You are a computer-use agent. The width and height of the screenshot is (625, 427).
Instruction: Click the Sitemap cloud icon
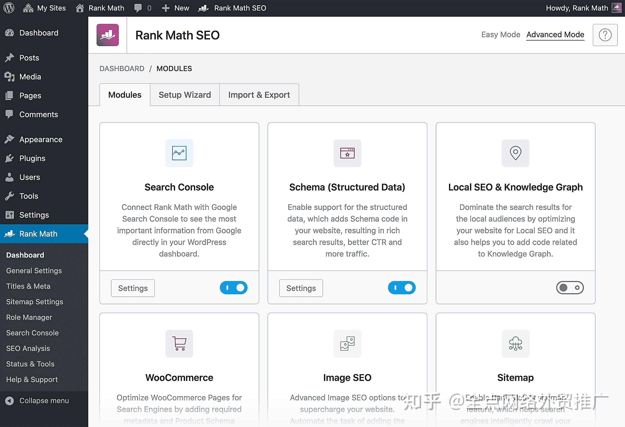515,343
